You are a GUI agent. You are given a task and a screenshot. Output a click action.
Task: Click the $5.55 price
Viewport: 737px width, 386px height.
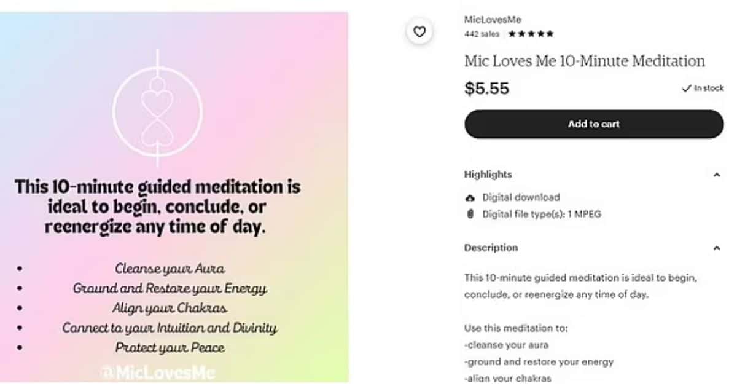486,89
